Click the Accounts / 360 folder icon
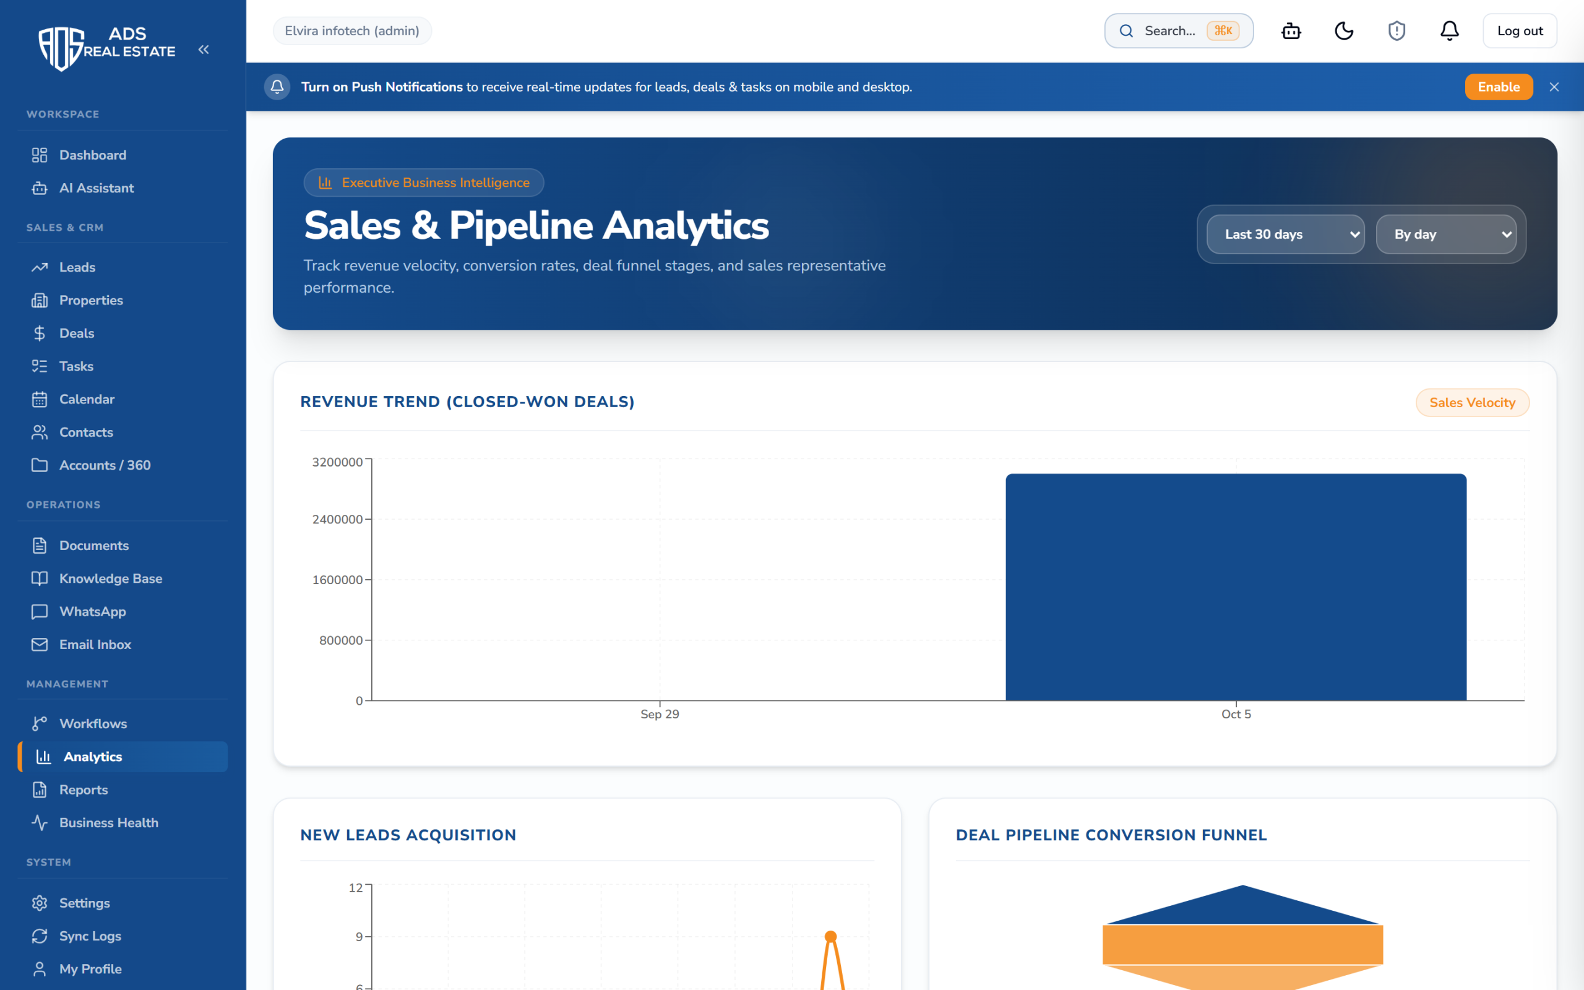Screen dimensions: 1584x990 (x=39, y=465)
